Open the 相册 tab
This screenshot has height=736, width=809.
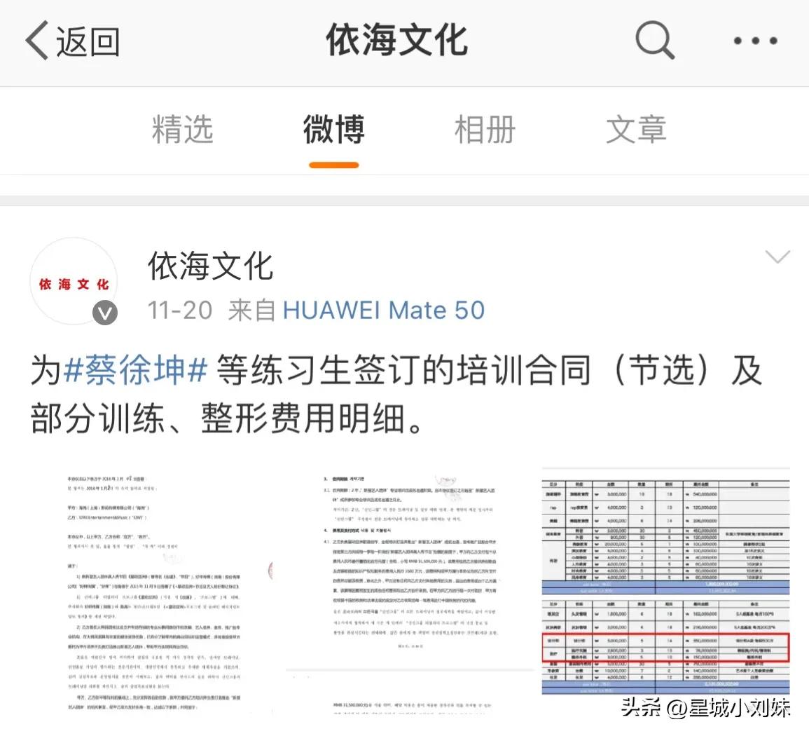pos(485,130)
